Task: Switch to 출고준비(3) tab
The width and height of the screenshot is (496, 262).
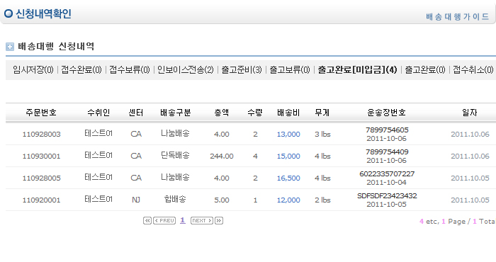Action: pos(242,70)
